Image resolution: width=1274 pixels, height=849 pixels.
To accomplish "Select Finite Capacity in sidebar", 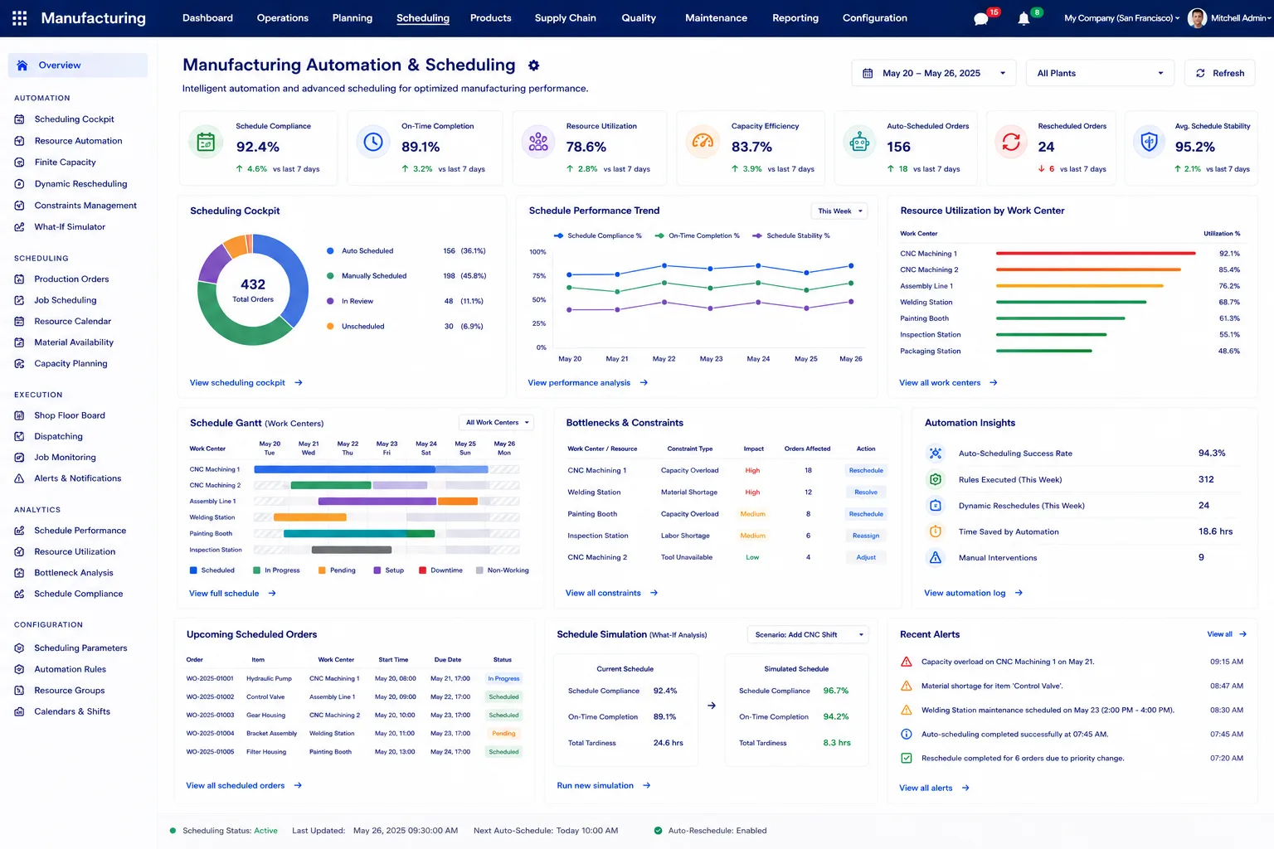I will click(65, 163).
